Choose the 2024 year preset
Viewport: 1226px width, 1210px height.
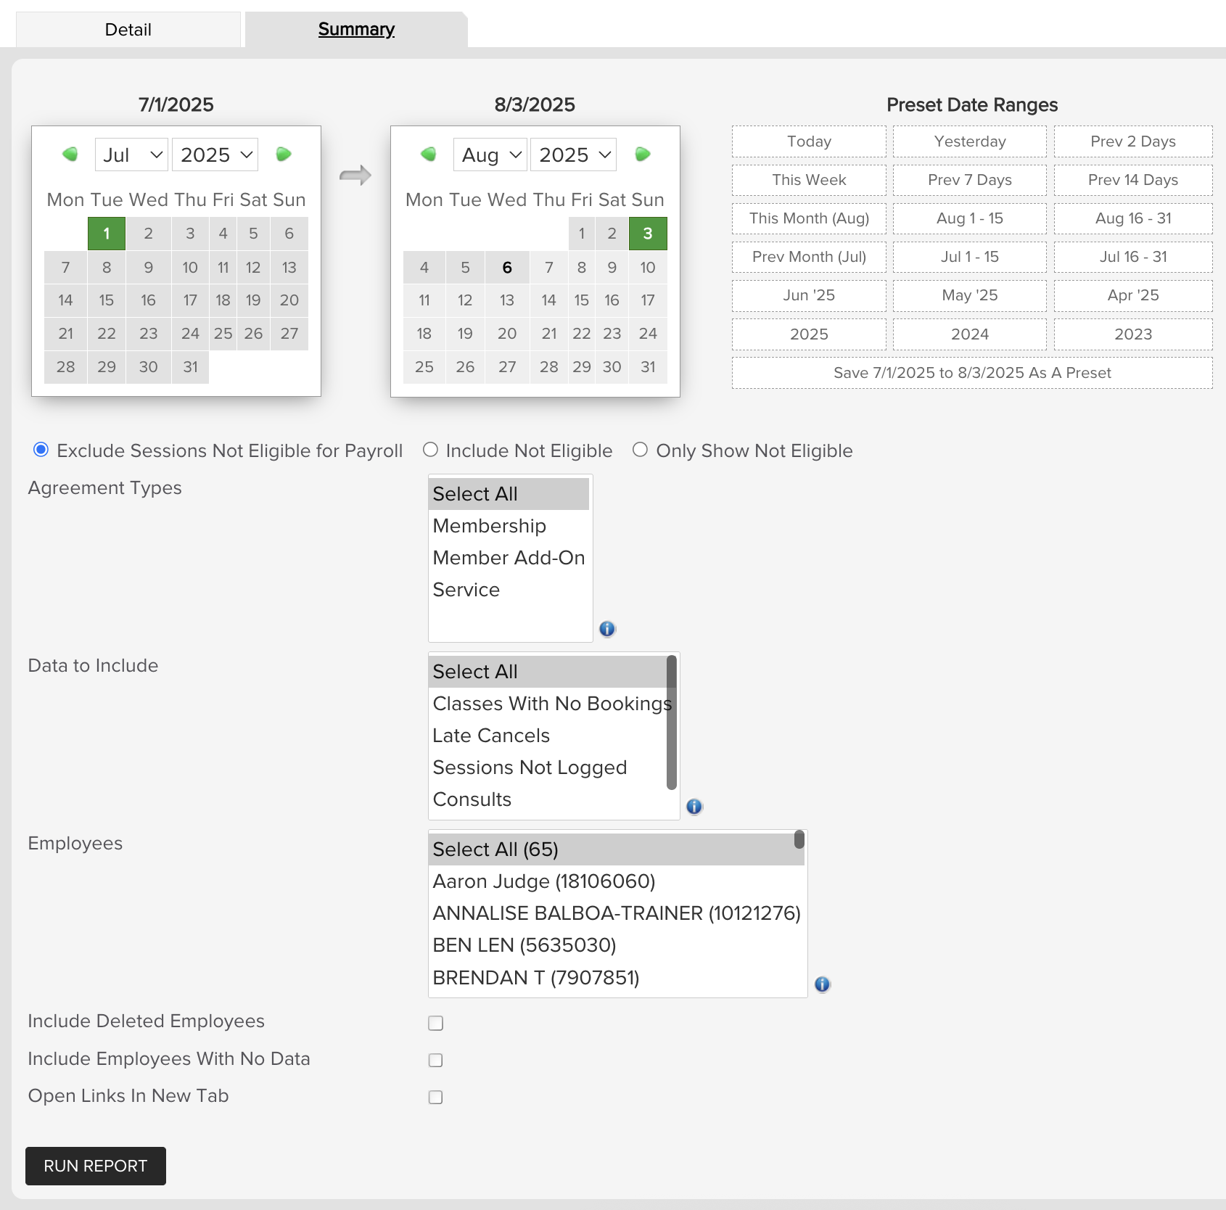click(x=970, y=334)
